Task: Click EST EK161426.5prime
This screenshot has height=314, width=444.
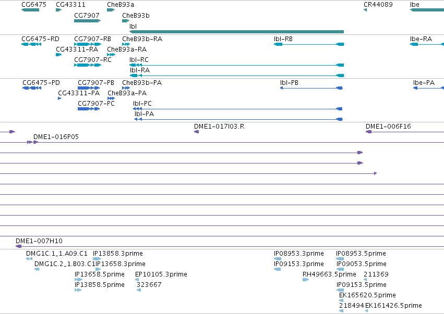Action: click(367, 311)
